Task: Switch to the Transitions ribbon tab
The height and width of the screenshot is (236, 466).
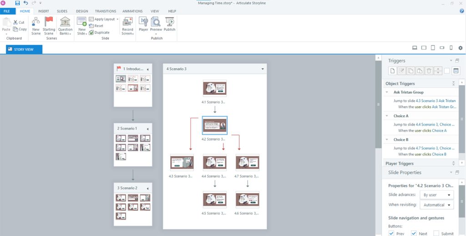Action: click(x=105, y=11)
